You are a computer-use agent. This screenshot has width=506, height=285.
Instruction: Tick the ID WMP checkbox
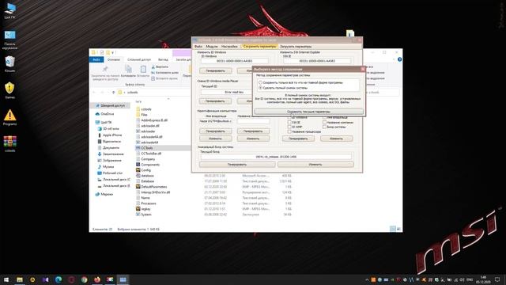(x=289, y=127)
